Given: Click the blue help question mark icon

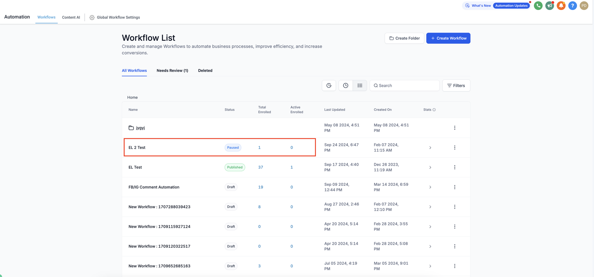Looking at the screenshot, I should click(x=572, y=6).
